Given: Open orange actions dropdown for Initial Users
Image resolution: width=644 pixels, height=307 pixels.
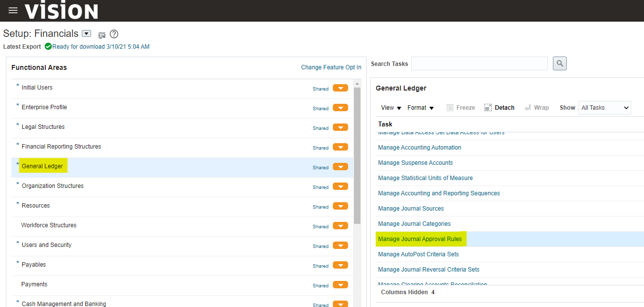Looking at the screenshot, I should [340, 88].
